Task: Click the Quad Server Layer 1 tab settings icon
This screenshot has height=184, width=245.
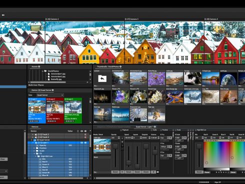Action: (155, 127)
